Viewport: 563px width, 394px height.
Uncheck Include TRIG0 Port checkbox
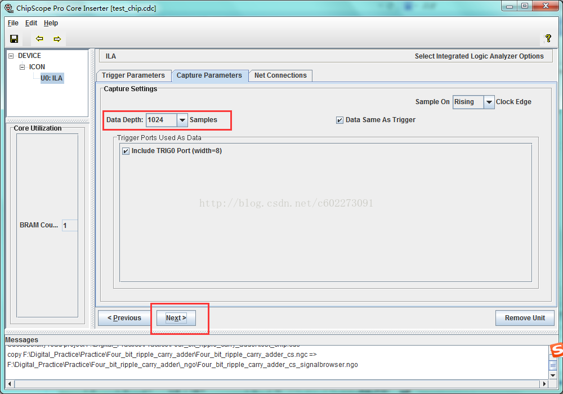click(x=126, y=151)
